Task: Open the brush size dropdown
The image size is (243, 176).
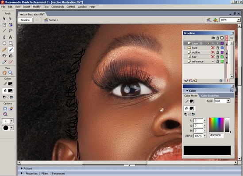Action: point(12,121)
